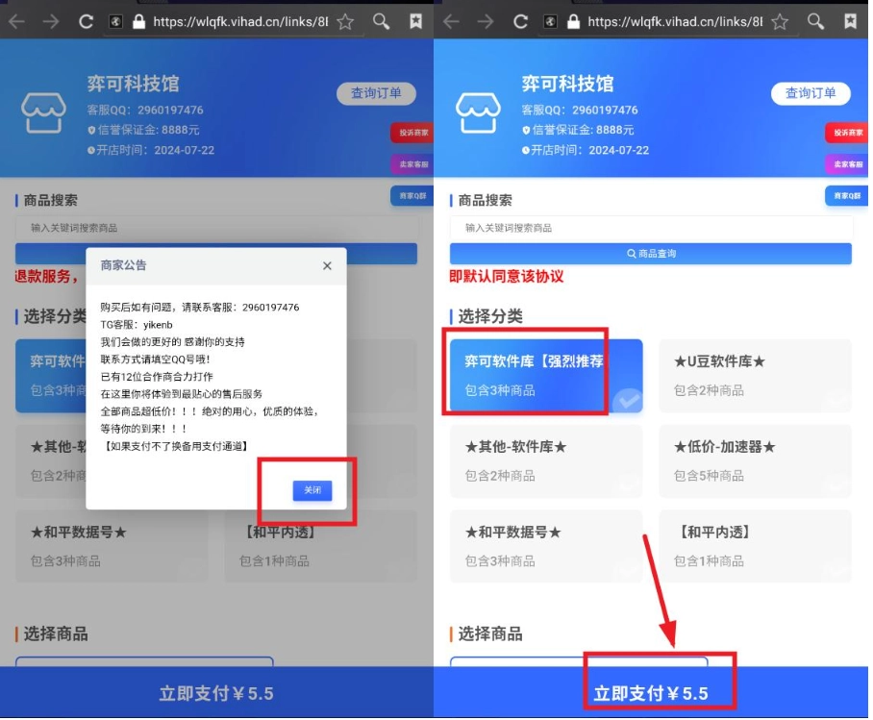Click the shop storefront logo in right screenshot
This screenshot has height=720, width=873.
[x=478, y=113]
